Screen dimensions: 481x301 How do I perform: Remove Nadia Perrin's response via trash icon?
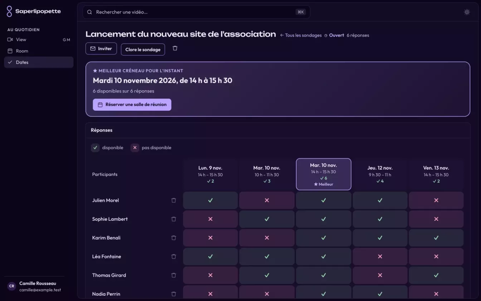pos(174,294)
